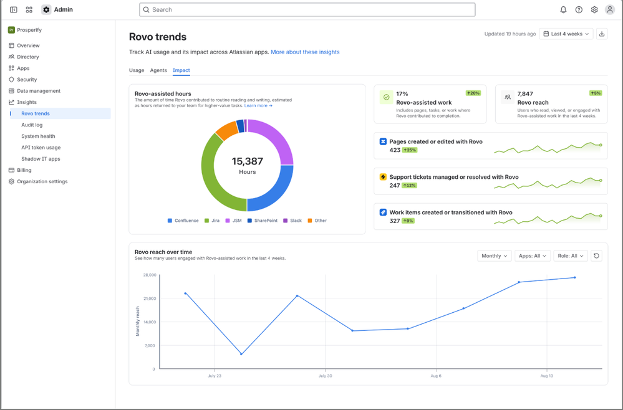Click the Apps sidebar icon

point(11,69)
